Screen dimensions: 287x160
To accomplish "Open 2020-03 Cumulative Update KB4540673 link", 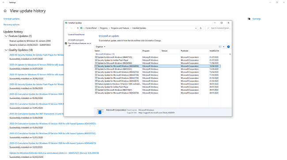I will pyautogui.click(x=53, y=143).
